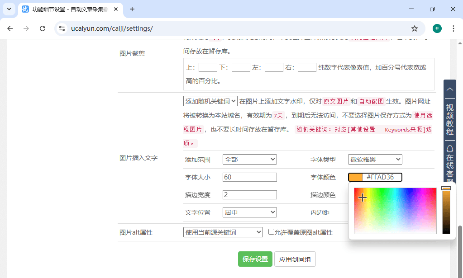Open the 添加范围 dropdown showing 全部
The height and width of the screenshot is (278, 463).
[x=249, y=159]
